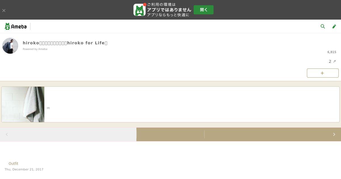This screenshot has height=179, width=341.
Task: Click the banner text アプリではありません
Action: [169, 10]
